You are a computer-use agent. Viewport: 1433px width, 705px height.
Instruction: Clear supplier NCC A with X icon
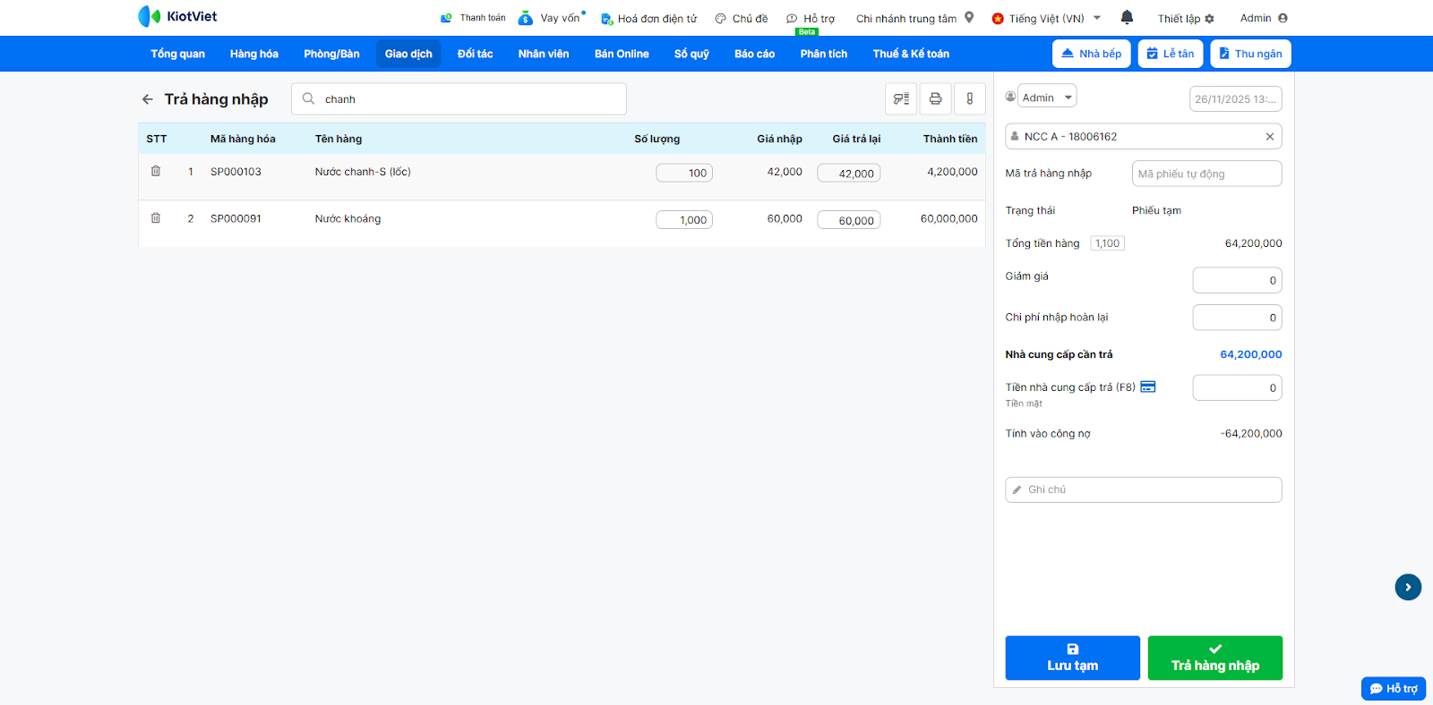[1269, 137]
